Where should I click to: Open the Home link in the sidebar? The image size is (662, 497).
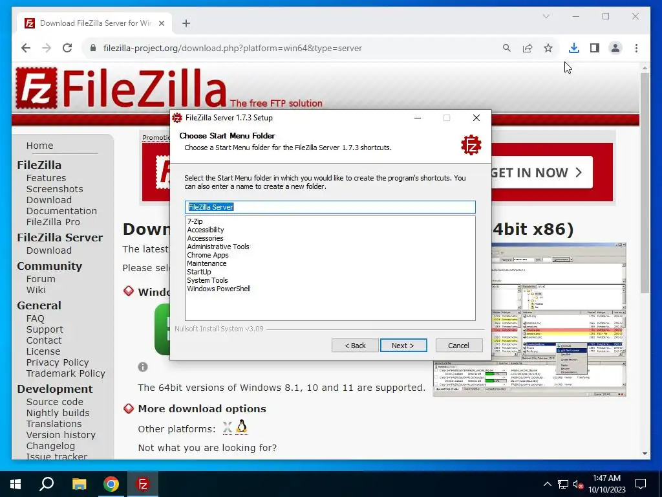tap(39, 146)
